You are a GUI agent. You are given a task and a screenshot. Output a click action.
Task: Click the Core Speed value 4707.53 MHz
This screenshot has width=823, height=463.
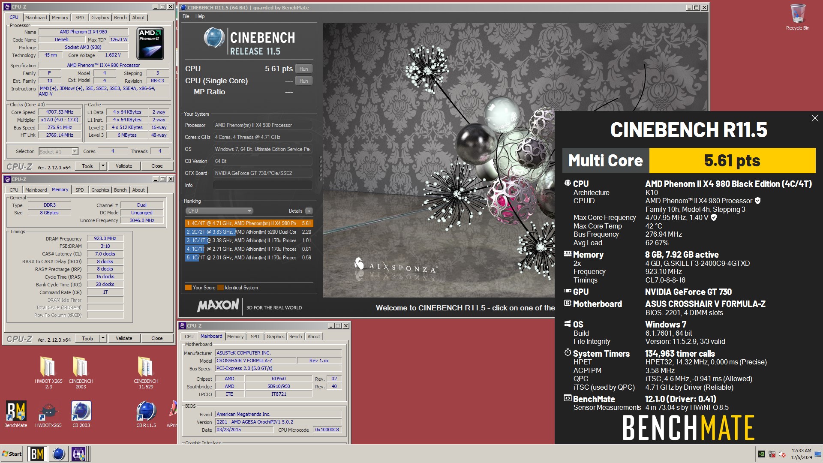[x=60, y=112]
